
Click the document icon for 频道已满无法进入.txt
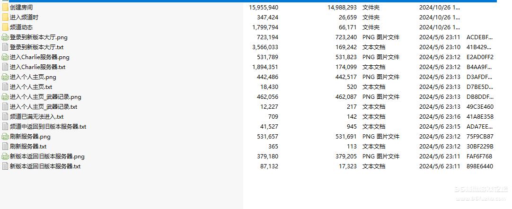(x=5, y=117)
